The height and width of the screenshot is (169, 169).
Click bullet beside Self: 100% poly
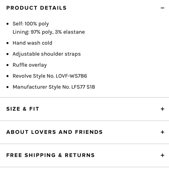[8, 24]
